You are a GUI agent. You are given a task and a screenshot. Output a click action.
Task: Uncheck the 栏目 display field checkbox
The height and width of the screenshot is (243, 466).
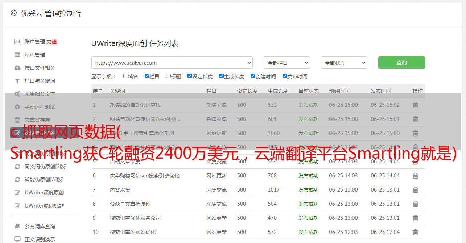(147, 76)
